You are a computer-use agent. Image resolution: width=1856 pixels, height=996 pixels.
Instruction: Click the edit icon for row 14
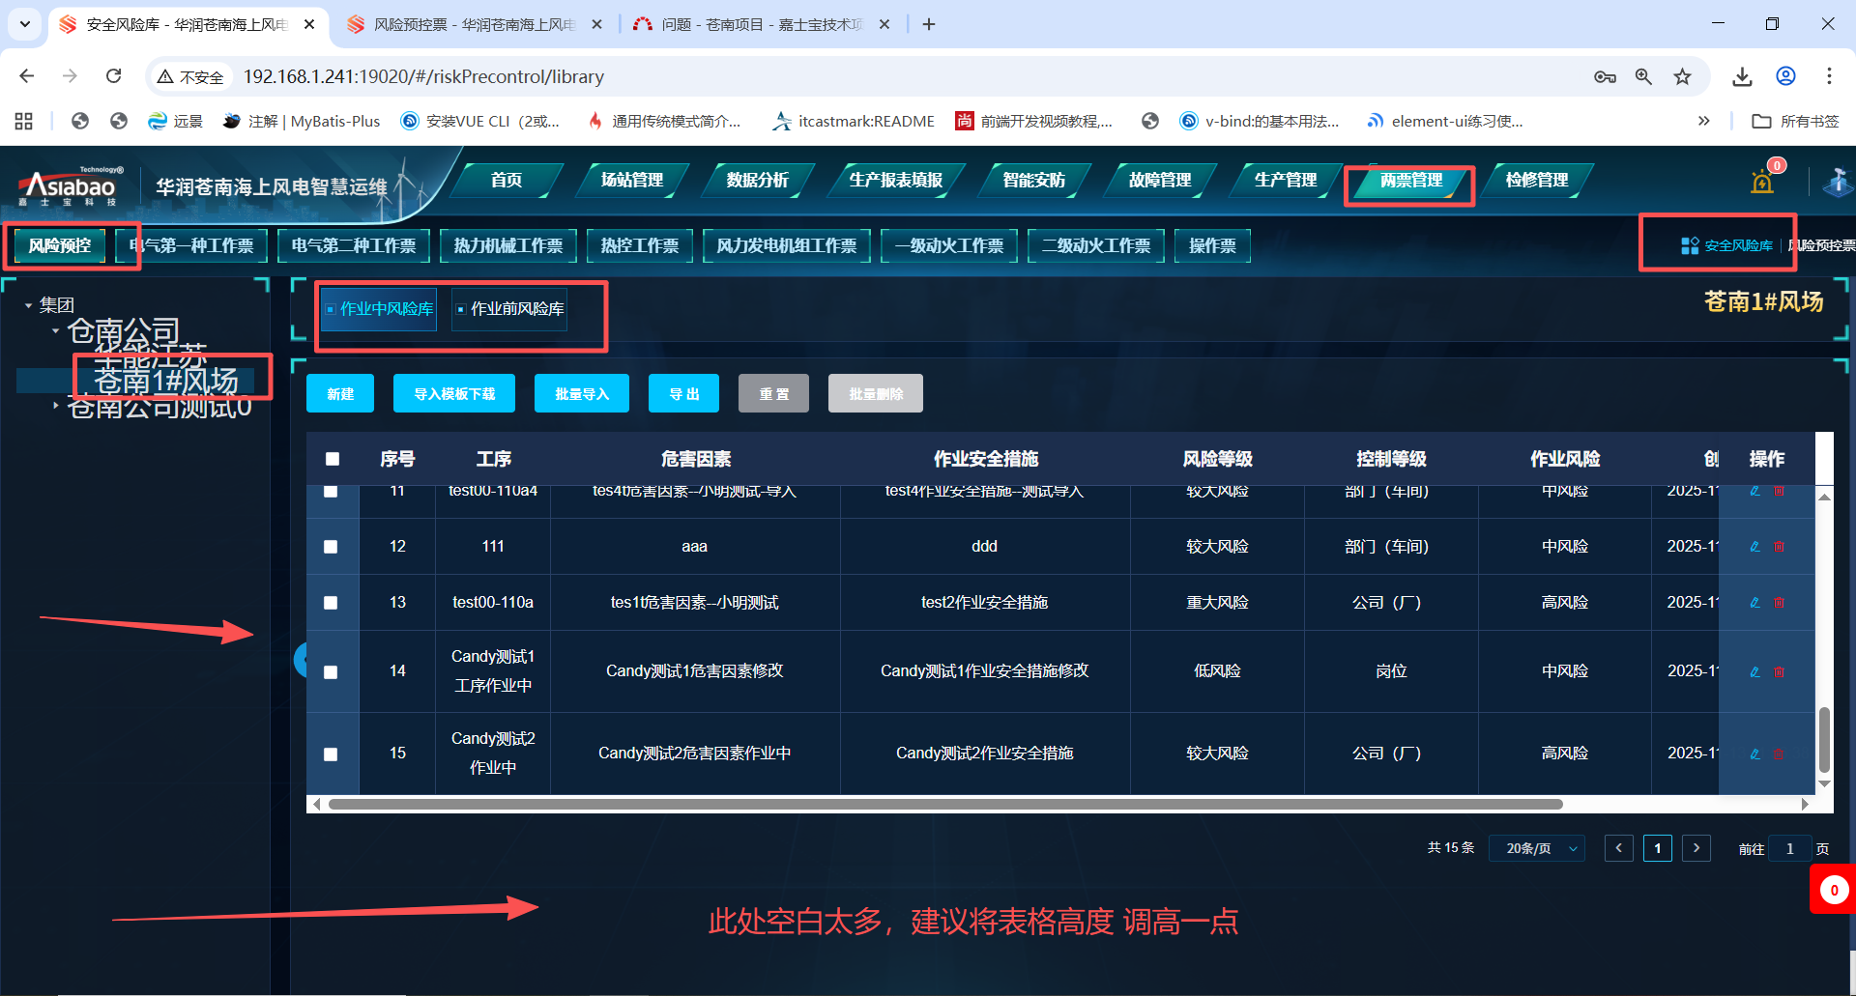pos(1754,672)
